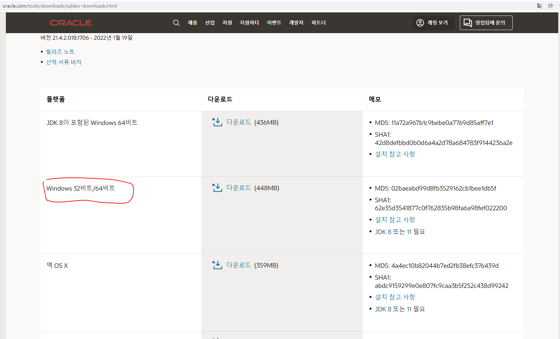Screen dimensions: 560x339
Task: Click the account profile icon
Action: coord(420,23)
